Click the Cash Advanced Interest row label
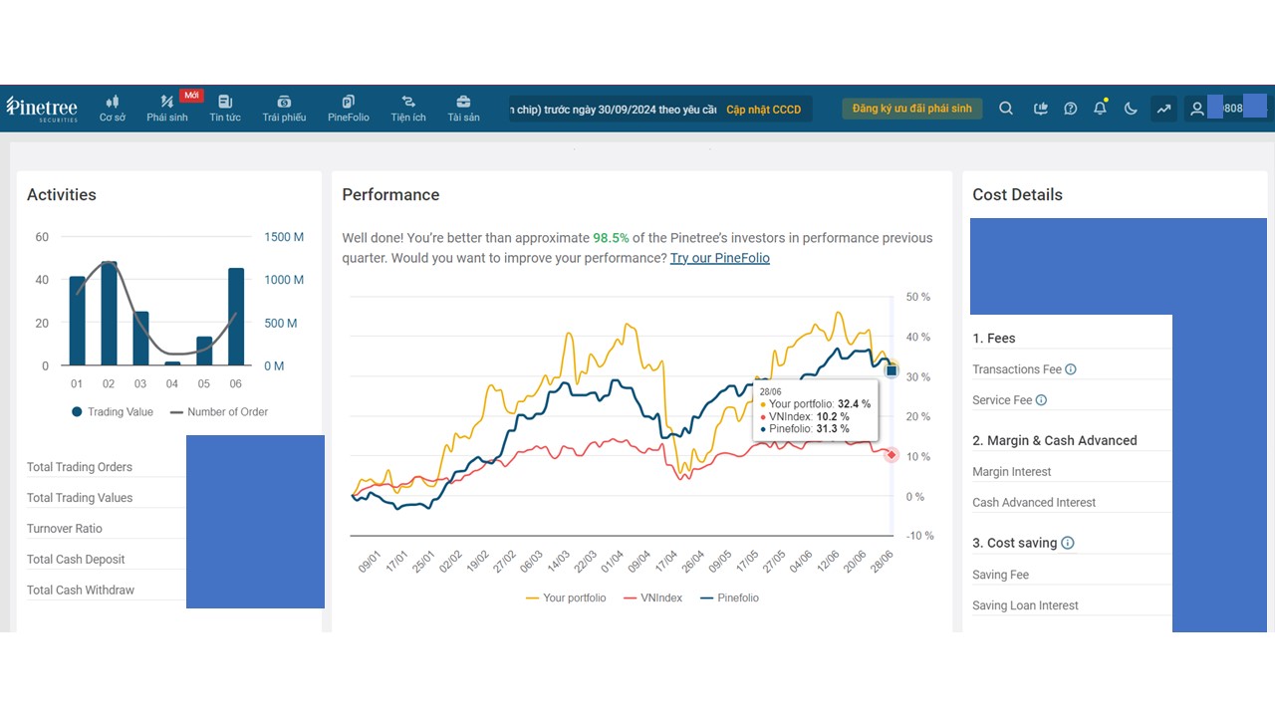Image resolution: width=1275 pixels, height=717 pixels. [1034, 503]
